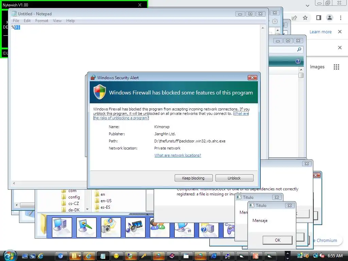Select the en-US folder
Image resolution: width=348 pixels, height=261 pixels.
[103, 201]
